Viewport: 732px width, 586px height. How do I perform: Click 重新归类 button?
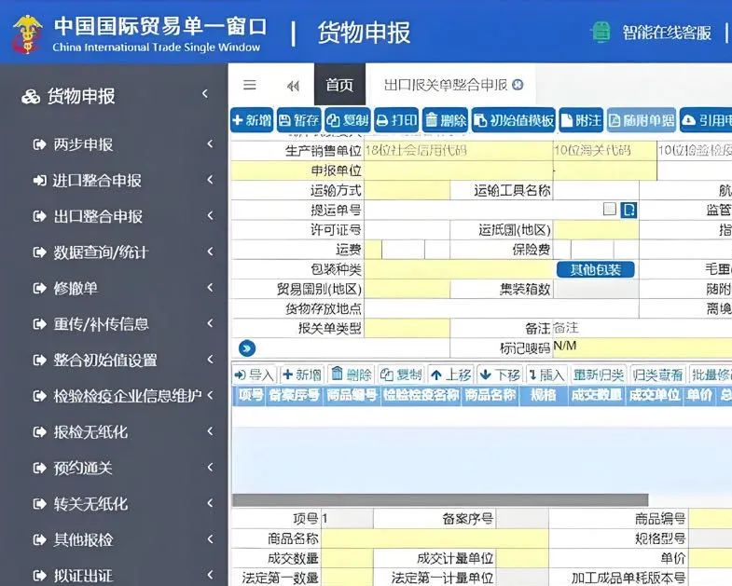(x=599, y=375)
